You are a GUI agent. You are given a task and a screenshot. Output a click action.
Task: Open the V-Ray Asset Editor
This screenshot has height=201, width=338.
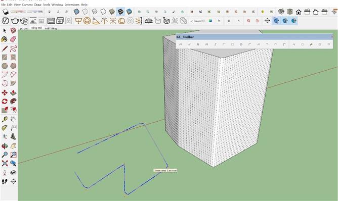(6, 21)
